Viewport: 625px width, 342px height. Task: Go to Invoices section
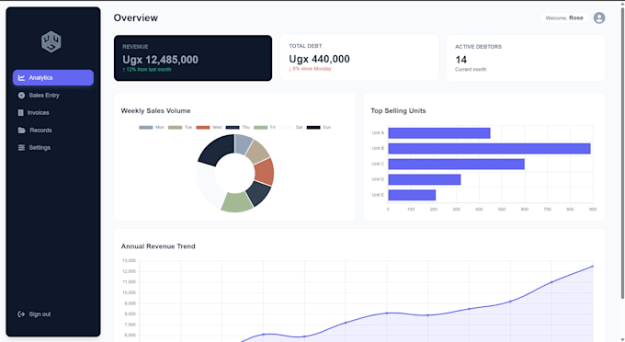click(x=53, y=113)
